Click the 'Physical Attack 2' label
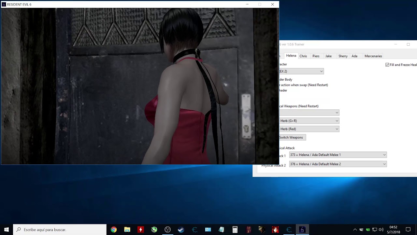Screen dimensions: 417x235 tap(274, 165)
